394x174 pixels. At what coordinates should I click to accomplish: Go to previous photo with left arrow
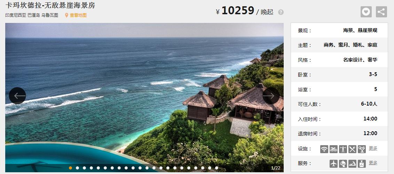(17, 96)
